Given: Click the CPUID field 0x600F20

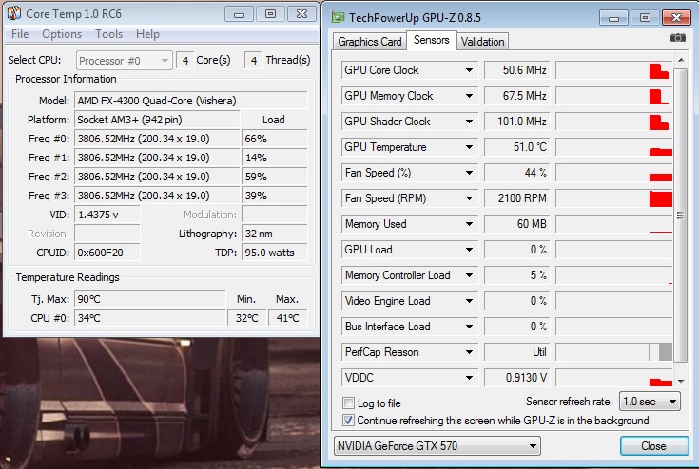Looking at the screenshot, I should pos(107,253).
